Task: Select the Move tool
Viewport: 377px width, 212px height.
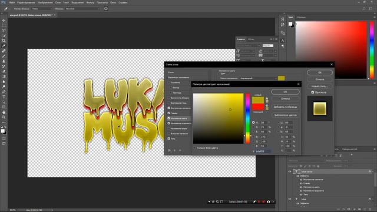Action: (4, 20)
